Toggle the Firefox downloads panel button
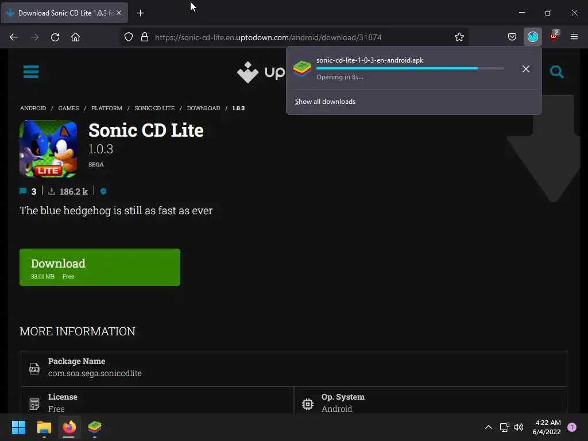The width and height of the screenshot is (588, 441). click(533, 37)
